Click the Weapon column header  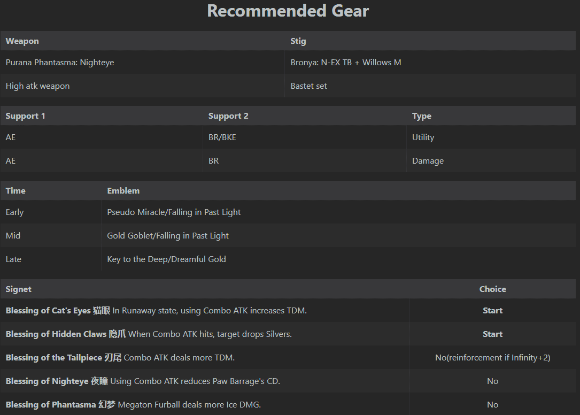coord(22,41)
